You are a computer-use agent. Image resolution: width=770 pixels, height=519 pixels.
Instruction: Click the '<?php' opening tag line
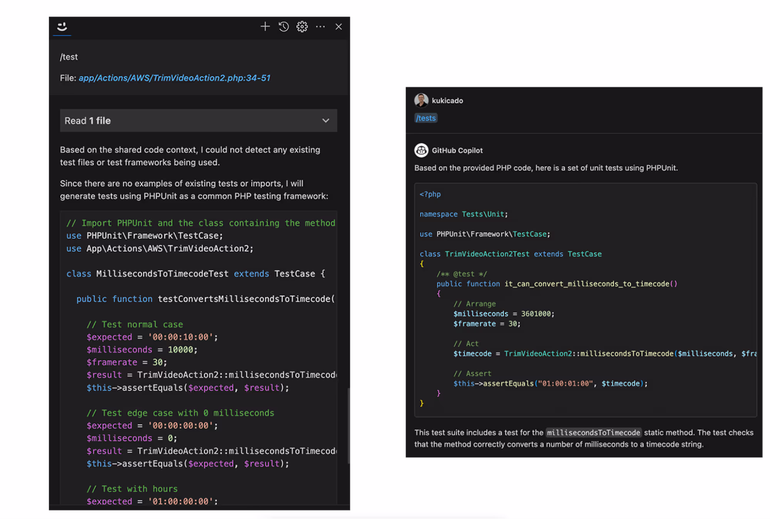click(x=430, y=194)
